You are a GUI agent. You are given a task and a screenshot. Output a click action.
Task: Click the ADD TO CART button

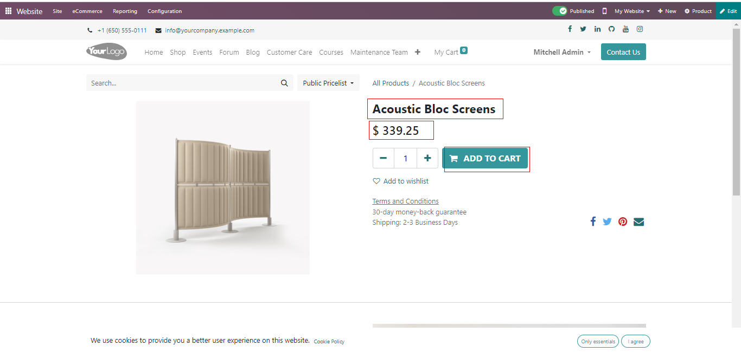(486, 158)
